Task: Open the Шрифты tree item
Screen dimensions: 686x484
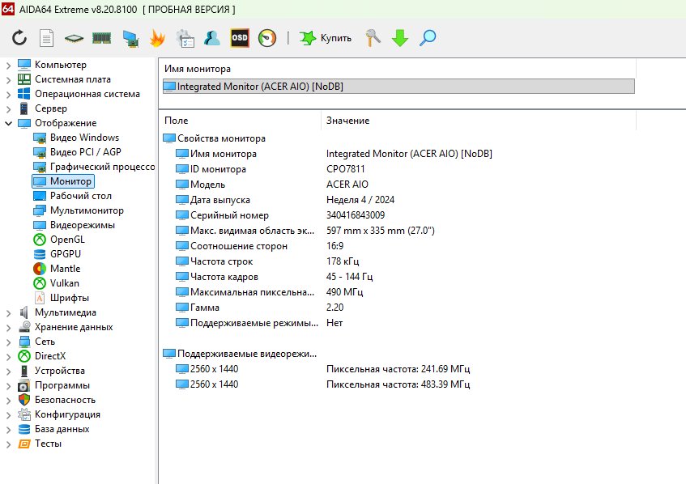Action: click(62, 298)
